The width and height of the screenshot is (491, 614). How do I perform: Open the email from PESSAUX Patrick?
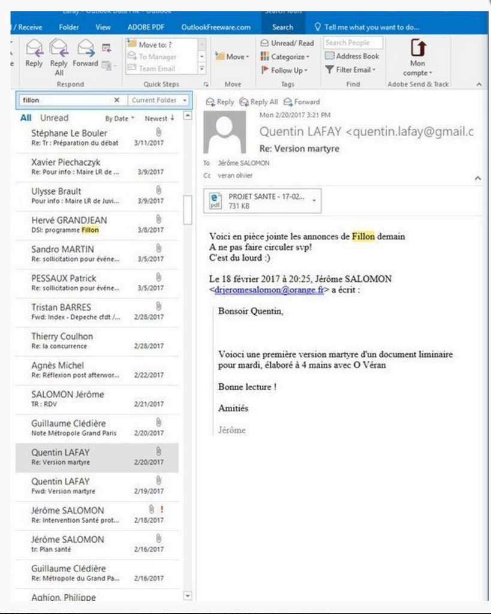coord(97,282)
